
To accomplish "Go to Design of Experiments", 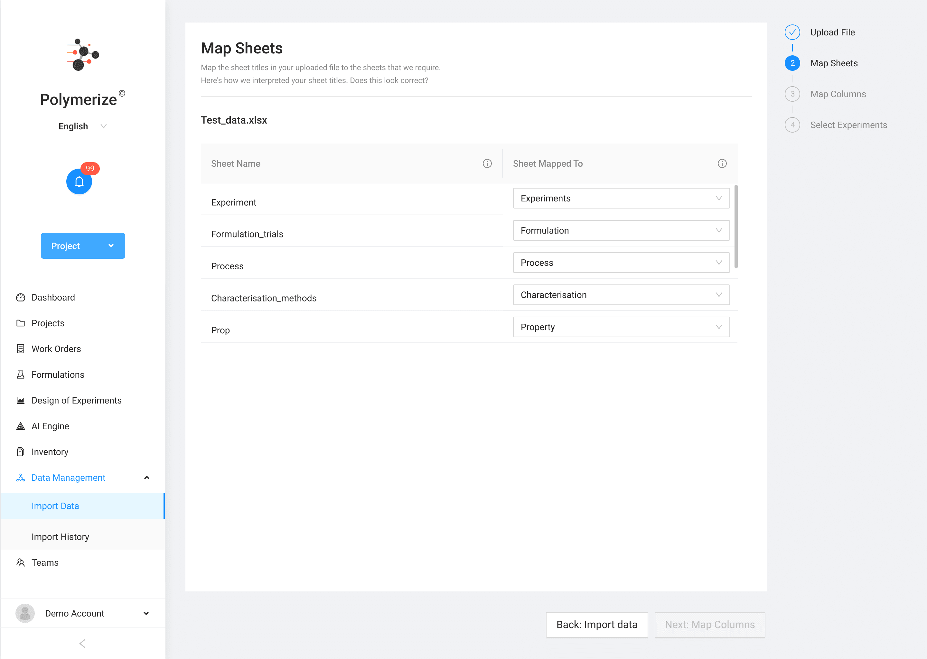I will [x=76, y=401].
